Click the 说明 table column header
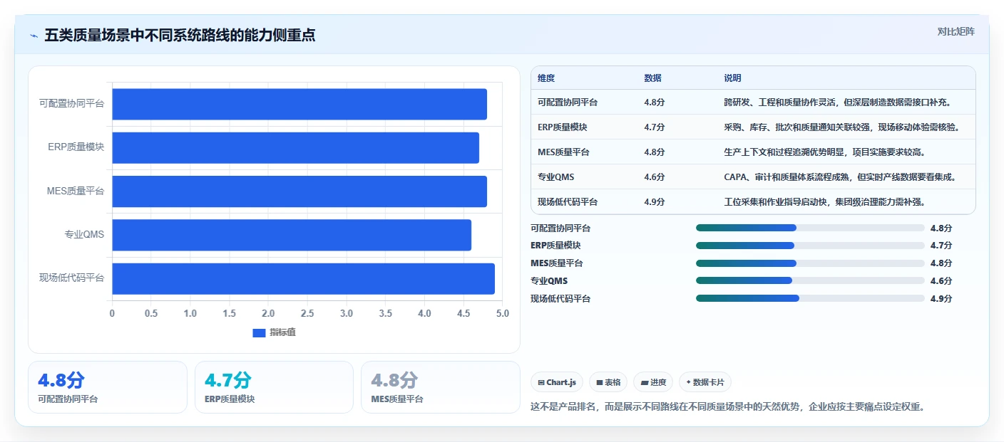The image size is (1004, 442). tap(732, 78)
